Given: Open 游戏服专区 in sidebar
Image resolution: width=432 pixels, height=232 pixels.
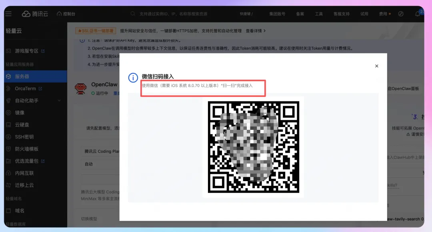Looking at the screenshot, I should point(26,51).
